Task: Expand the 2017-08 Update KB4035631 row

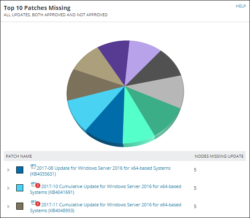Action: pos(8,170)
